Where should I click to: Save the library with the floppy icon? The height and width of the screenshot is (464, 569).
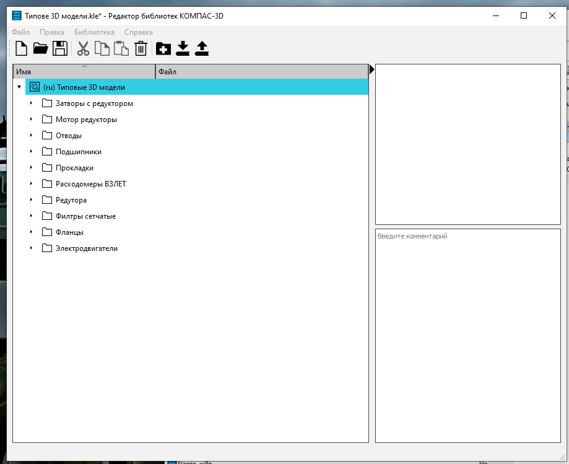click(60, 48)
